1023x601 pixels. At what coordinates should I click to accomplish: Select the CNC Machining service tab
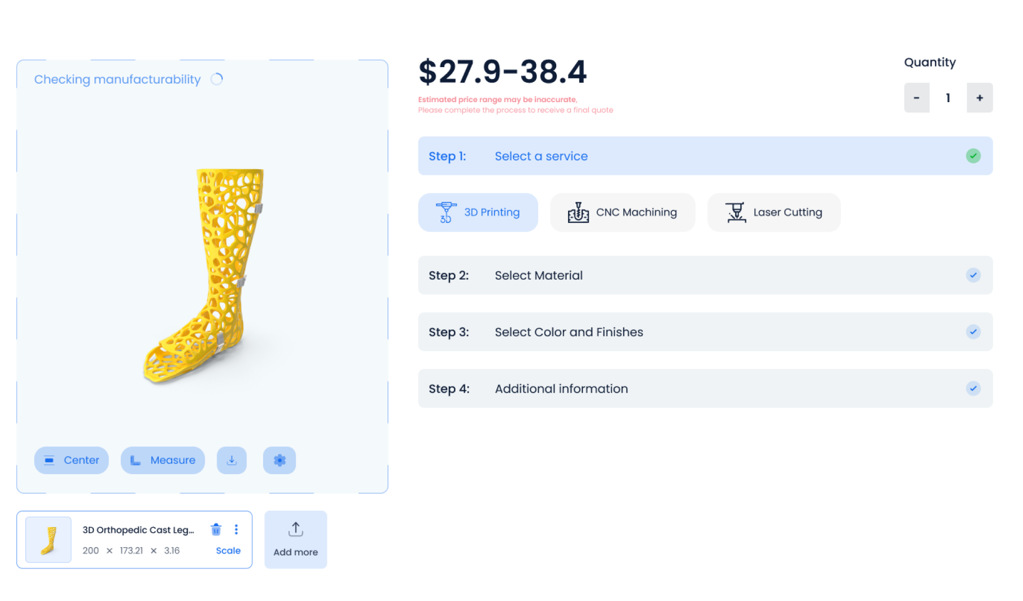tap(622, 212)
